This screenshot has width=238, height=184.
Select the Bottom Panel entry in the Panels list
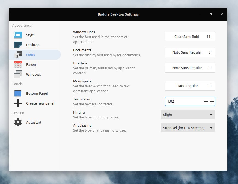click(37, 93)
